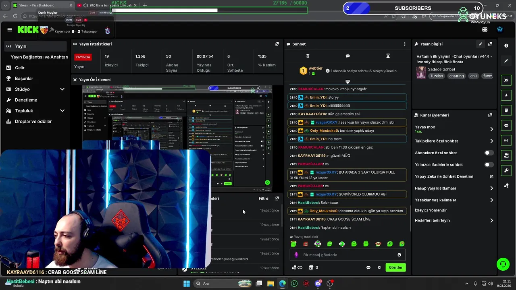Open the green headset support button
The image size is (516, 290).
click(x=503, y=264)
